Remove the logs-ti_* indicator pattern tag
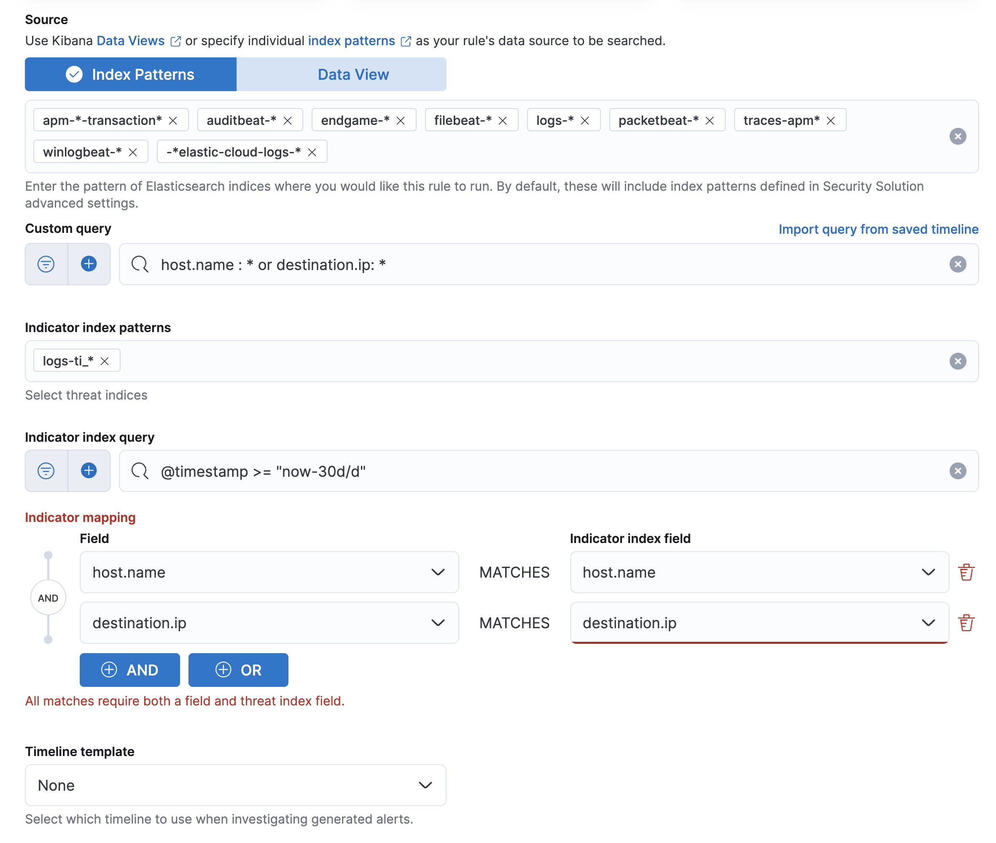996x843 pixels. click(105, 361)
